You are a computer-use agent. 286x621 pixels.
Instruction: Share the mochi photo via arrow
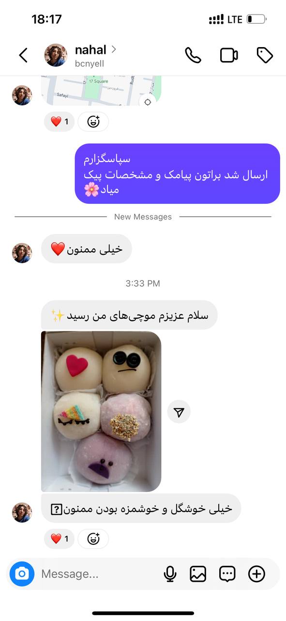(179, 412)
